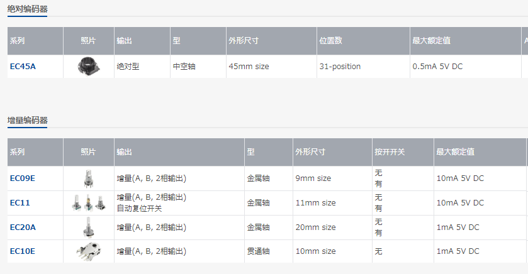
Task: Click the EC45A encoder product photo
Action: (88, 66)
